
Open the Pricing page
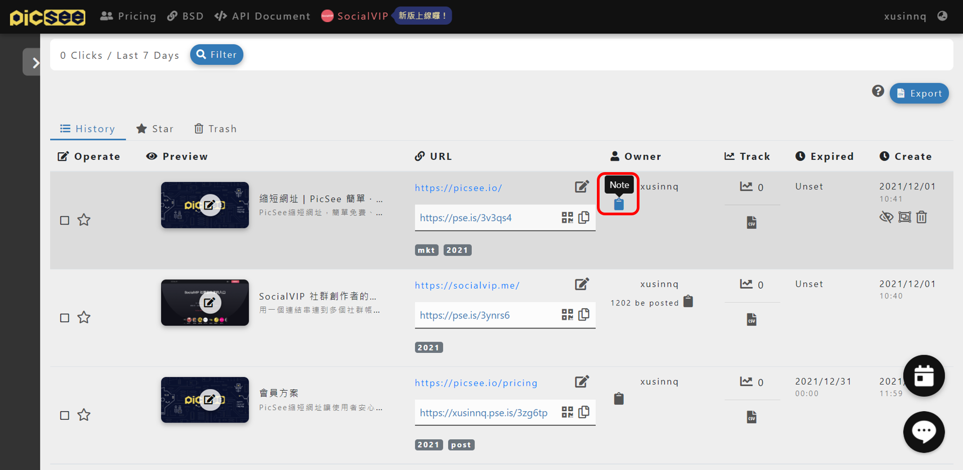128,16
